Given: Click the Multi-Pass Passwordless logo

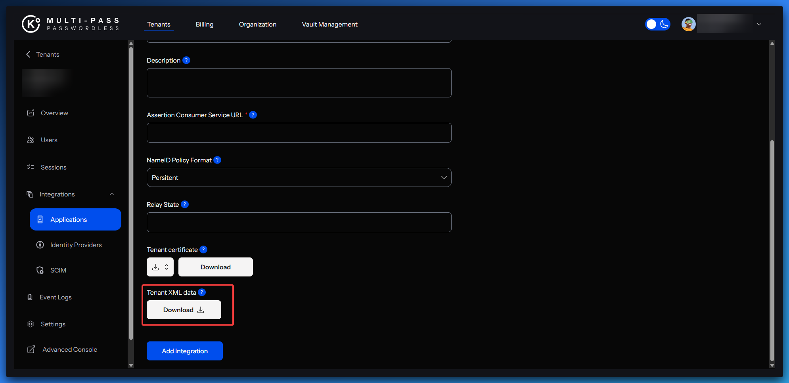Looking at the screenshot, I should coord(71,24).
